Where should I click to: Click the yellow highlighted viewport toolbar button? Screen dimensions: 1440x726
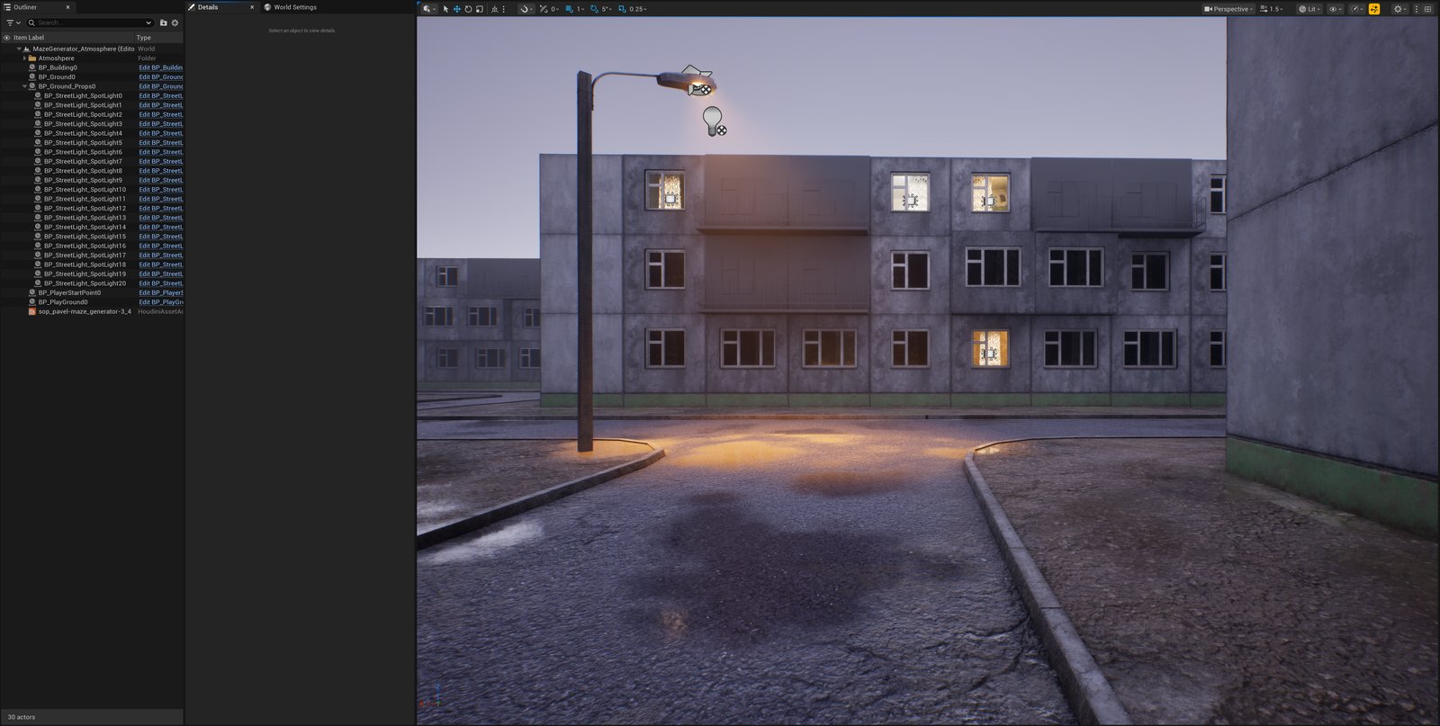tap(1374, 9)
